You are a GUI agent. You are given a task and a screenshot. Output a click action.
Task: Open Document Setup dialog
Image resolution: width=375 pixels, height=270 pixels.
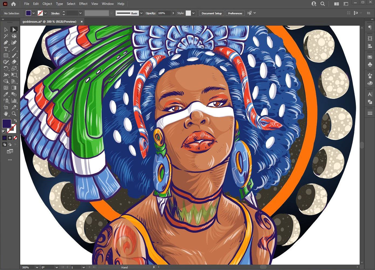pyautogui.click(x=212, y=13)
